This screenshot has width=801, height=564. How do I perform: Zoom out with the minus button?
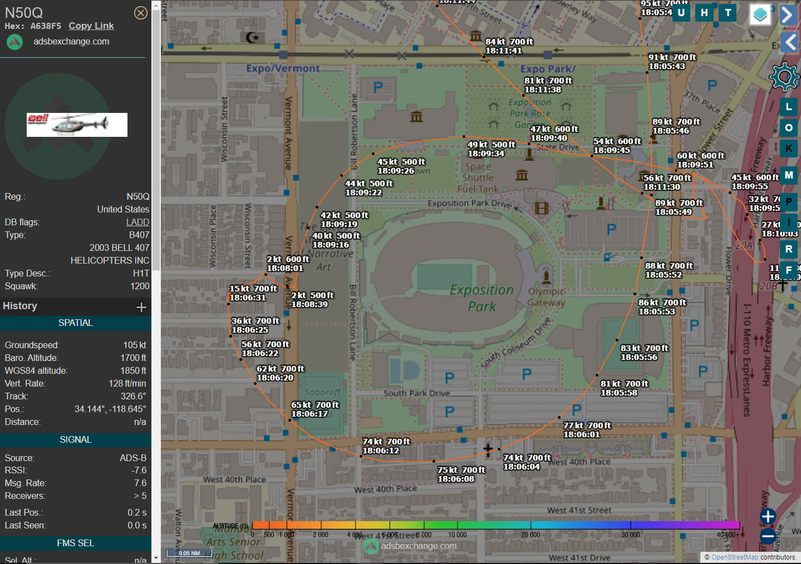click(x=768, y=536)
